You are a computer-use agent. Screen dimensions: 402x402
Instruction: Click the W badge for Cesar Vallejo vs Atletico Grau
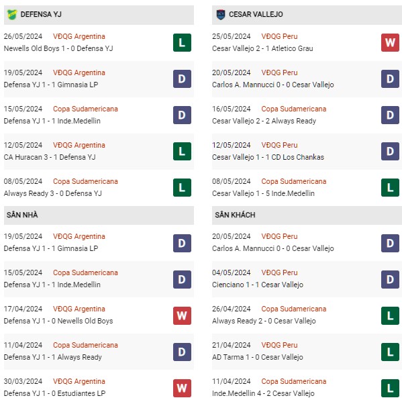click(x=390, y=42)
